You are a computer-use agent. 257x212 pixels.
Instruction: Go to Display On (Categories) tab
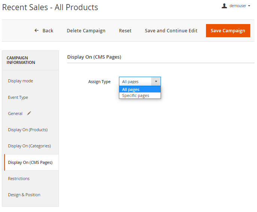click(29, 146)
